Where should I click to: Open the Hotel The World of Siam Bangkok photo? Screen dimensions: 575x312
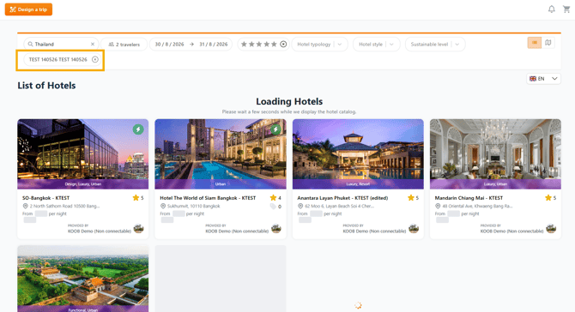(x=221, y=153)
